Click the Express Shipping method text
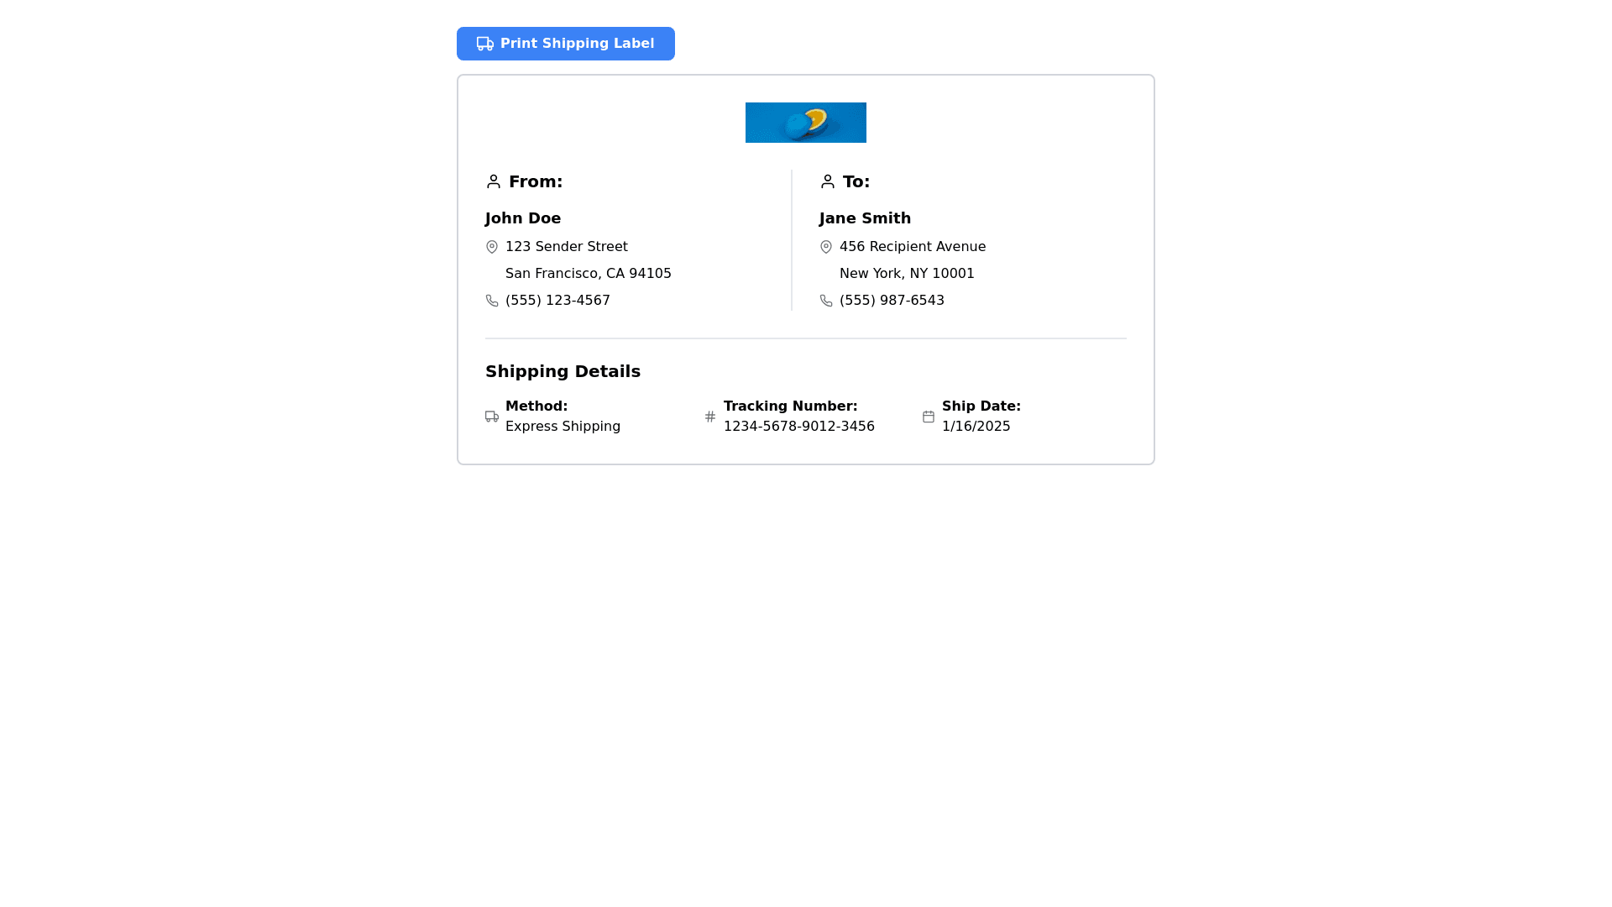 coord(563,427)
